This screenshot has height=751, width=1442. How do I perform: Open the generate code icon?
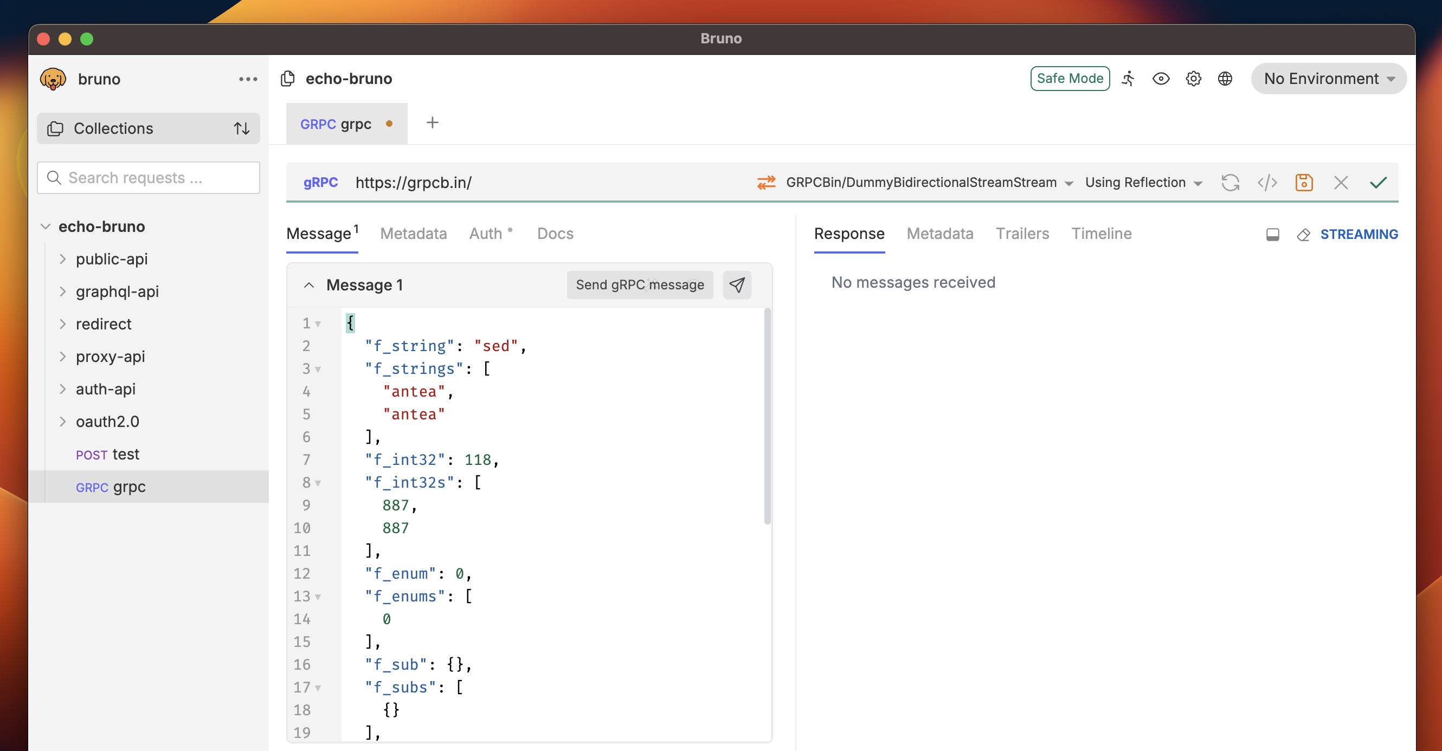(x=1267, y=183)
